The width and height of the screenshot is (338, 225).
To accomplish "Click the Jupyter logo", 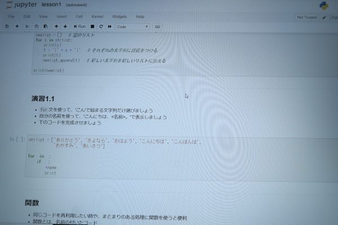I will pyautogui.click(x=21, y=4).
